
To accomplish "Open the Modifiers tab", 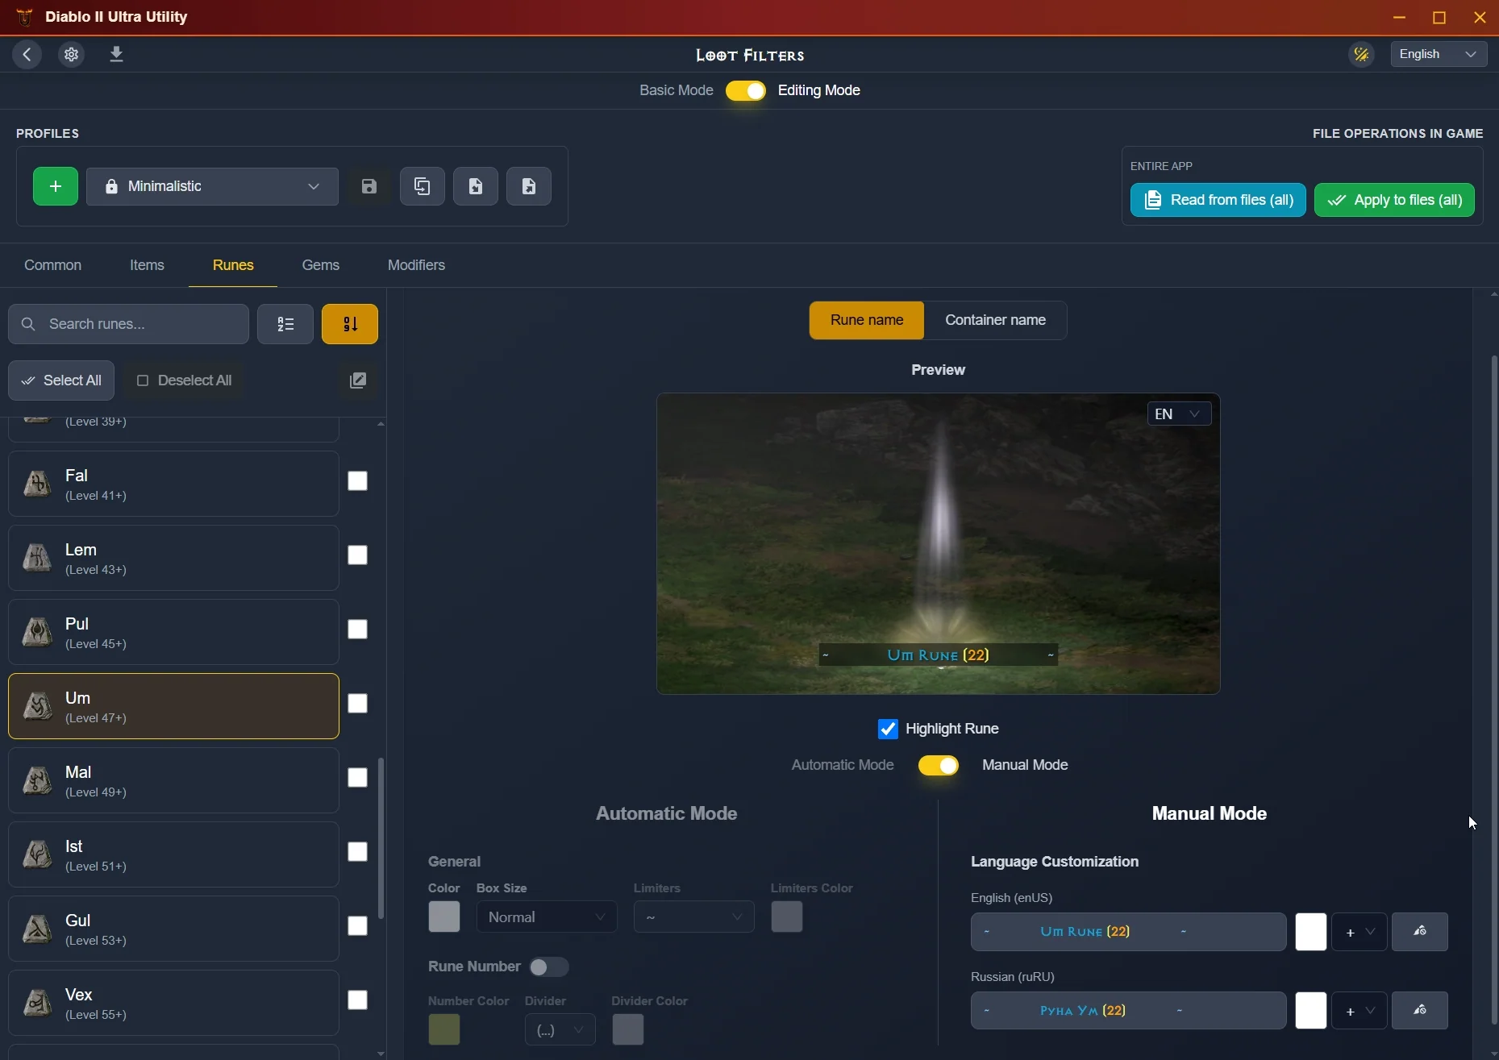I will tap(417, 265).
